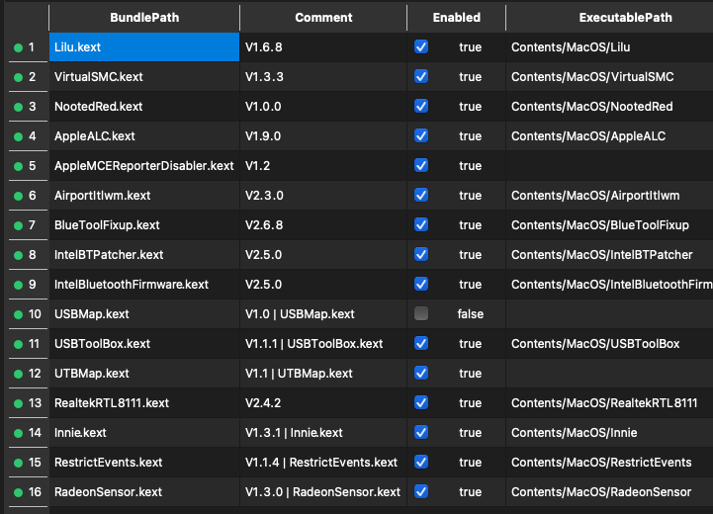
Task: Disable the RadeonSensor.kext checkbox
Action: point(421,492)
